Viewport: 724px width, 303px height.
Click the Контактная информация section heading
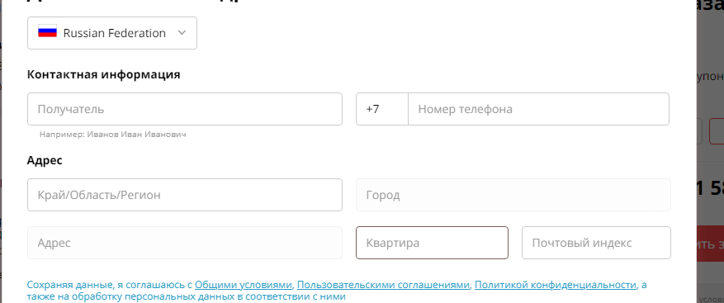pyautogui.click(x=103, y=74)
